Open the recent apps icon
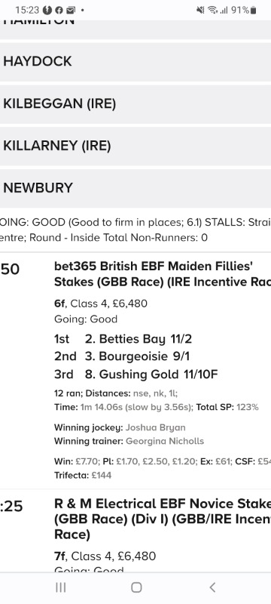 coord(61,587)
